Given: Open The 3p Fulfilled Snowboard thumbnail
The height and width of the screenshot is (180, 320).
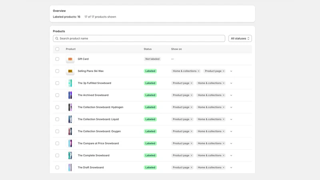Looking at the screenshot, I should point(70,83).
